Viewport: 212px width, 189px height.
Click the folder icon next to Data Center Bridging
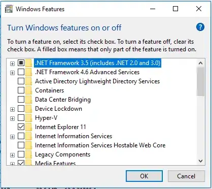[x=28, y=100]
